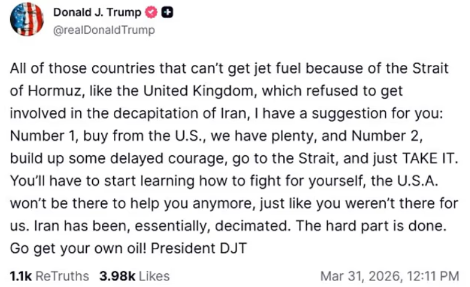The image size is (470, 287).
Task: Open the Donald J. Trump display name
Action: coord(97,13)
